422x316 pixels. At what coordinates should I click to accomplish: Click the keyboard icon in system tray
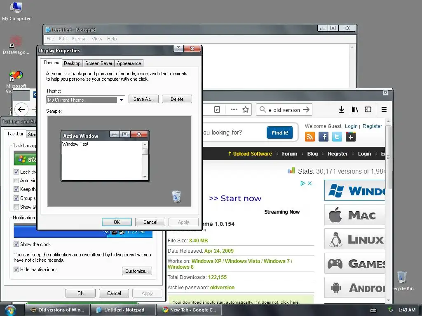tap(373, 310)
